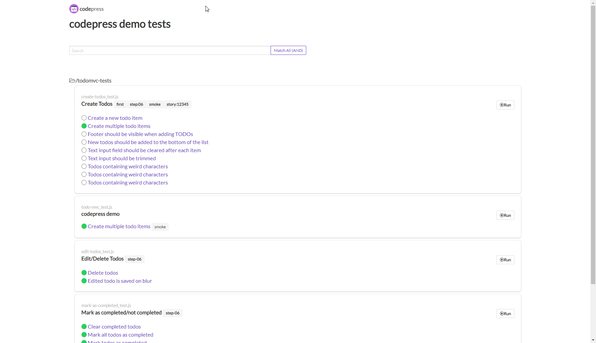Click the edit-todos_test.js file name
Image resolution: width=596 pixels, height=343 pixels.
pyautogui.click(x=97, y=251)
